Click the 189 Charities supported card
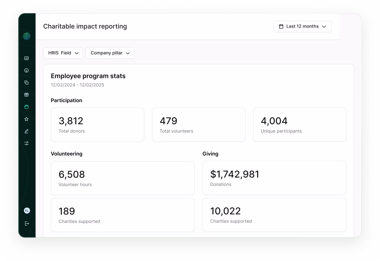380x261 pixels. [123, 215]
